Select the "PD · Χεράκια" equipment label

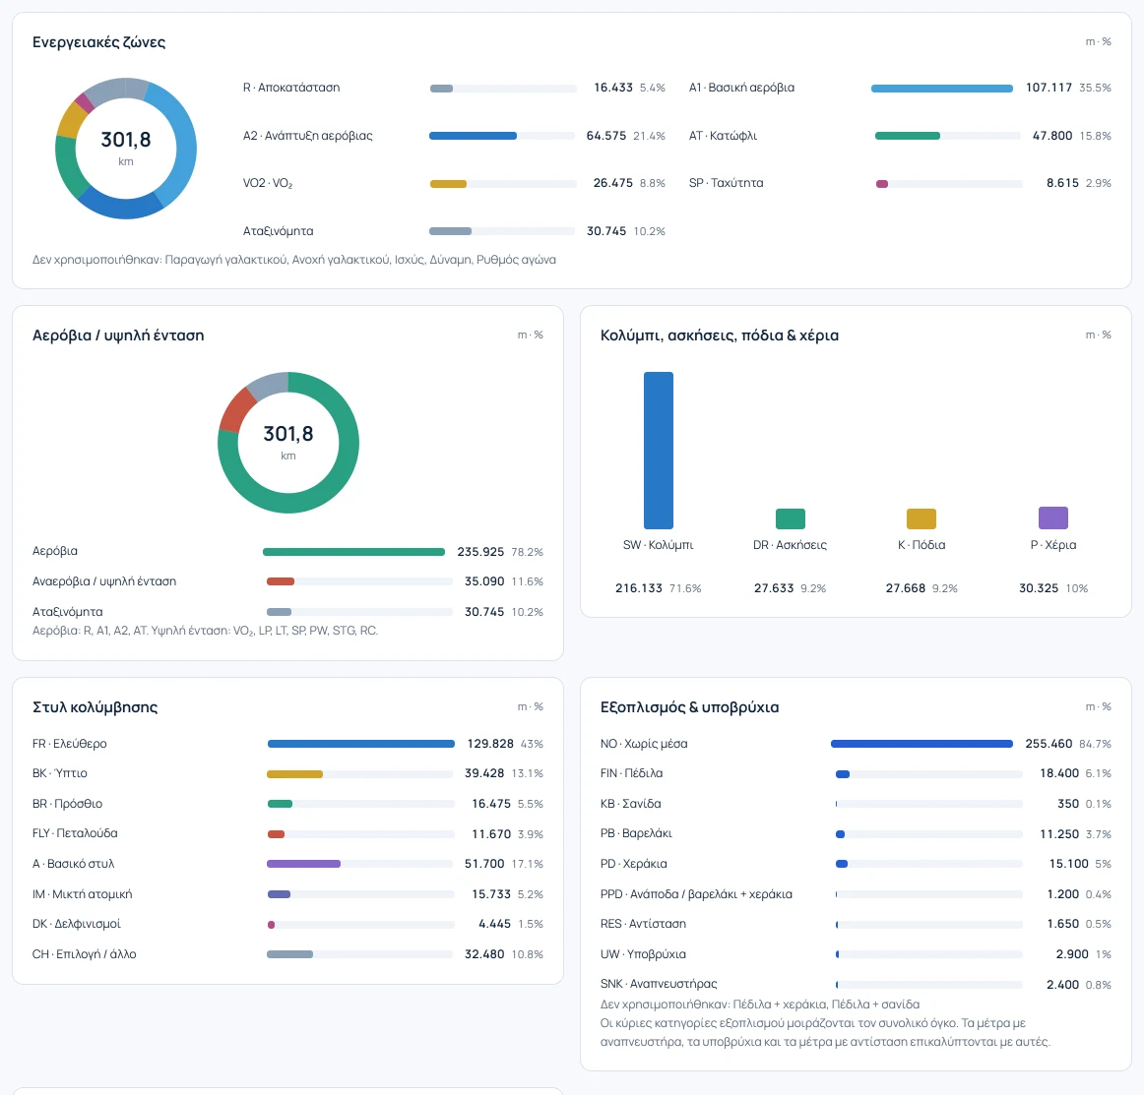pos(633,864)
